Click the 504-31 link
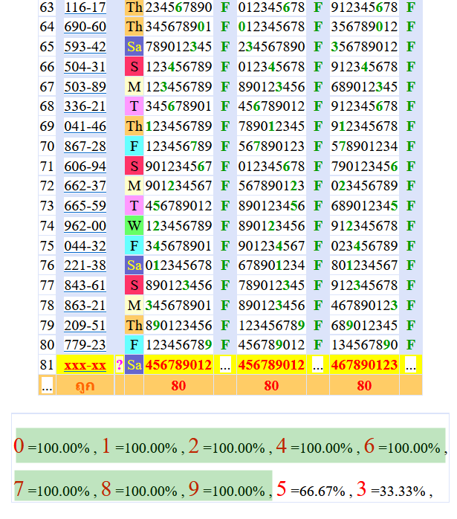This screenshot has height=519, width=457. [x=85, y=66]
